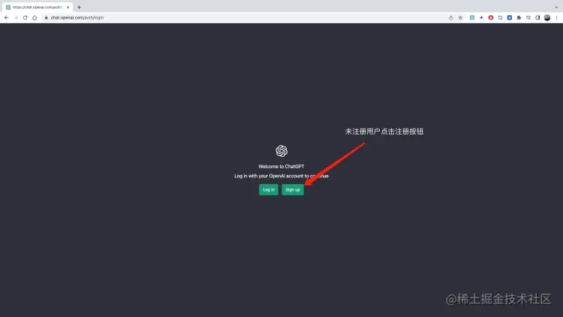This screenshot has width=563, height=317.
Task: Toggle the browser side panel
Action: coord(537,17)
